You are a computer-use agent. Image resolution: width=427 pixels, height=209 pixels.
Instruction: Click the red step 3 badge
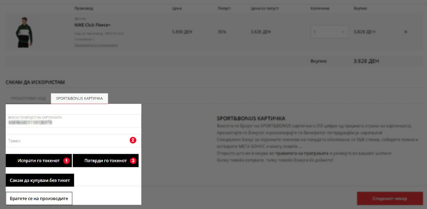(133, 161)
